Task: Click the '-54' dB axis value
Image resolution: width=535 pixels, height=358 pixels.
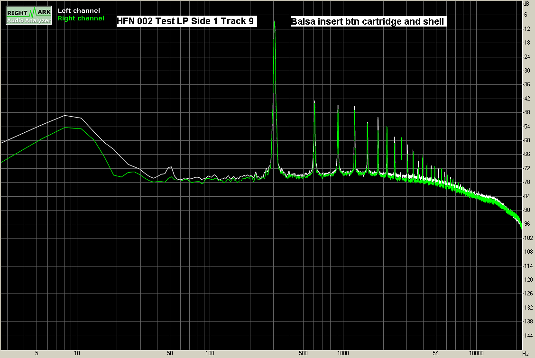Action: [x=526, y=126]
